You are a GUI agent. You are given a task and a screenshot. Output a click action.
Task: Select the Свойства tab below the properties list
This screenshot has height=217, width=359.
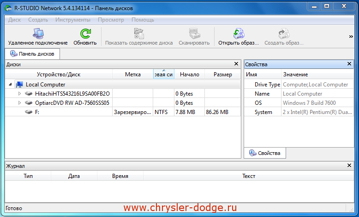tap(265, 153)
